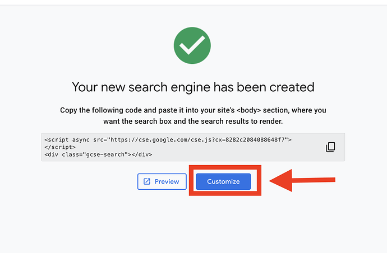Copy the code snippet using the clipboard icon
Image resolution: width=387 pixels, height=253 pixels.
pyautogui.click(x=330, y=147)
